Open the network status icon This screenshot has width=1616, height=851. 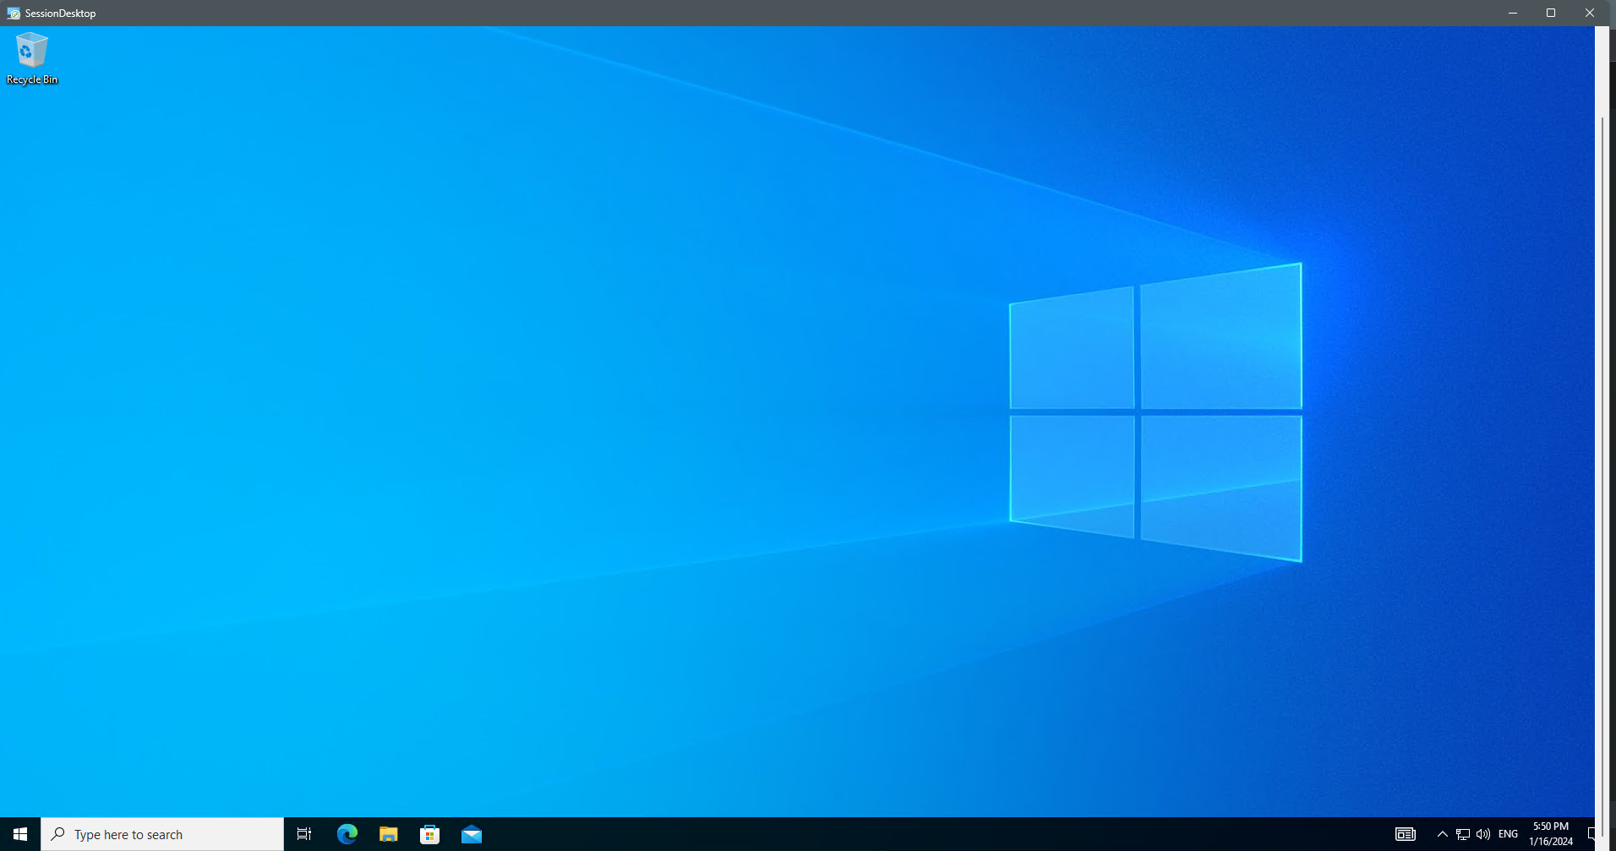(1463, 834)
